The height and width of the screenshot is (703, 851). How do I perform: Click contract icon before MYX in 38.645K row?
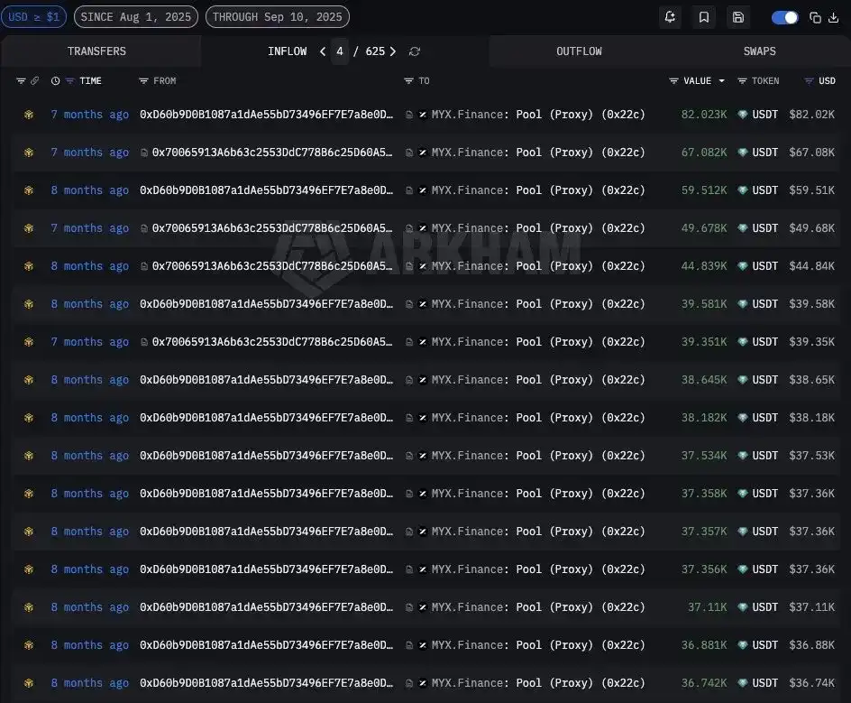[x=409, y=380]
